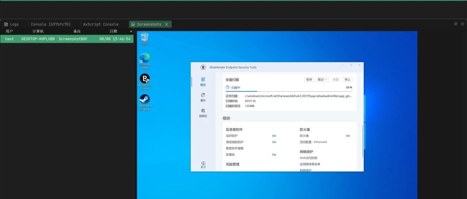This screenshot has width=467, height=199.
Task: Click the 用户 column header
Action: [x=9, y=31]
